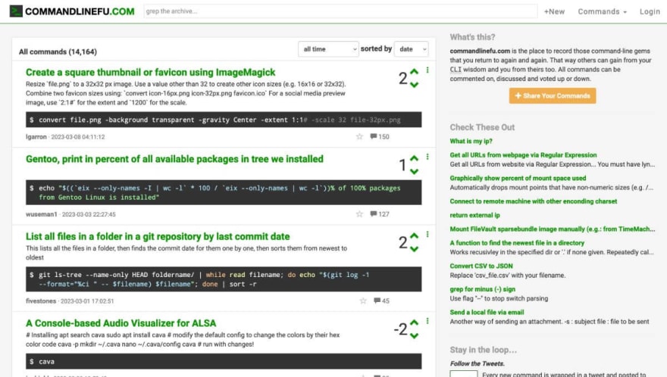The height and width of the screenshot is (377, 667).
Task: Open the 150 comments on ImageMagick command
Action: (380, 136)
